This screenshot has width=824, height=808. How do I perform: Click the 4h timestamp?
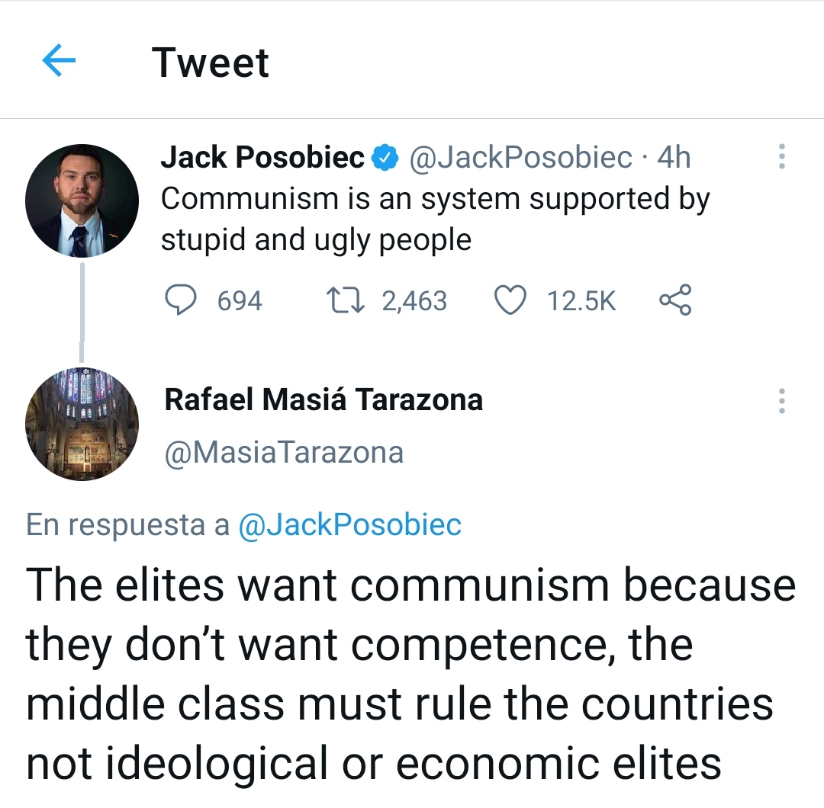click(x=674, y=158)
